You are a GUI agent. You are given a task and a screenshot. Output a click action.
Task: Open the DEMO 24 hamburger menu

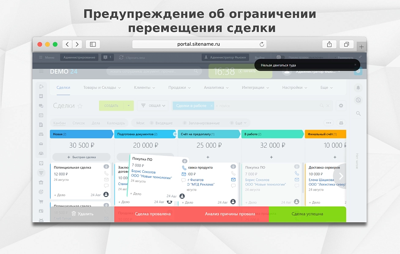pos(41,71)
